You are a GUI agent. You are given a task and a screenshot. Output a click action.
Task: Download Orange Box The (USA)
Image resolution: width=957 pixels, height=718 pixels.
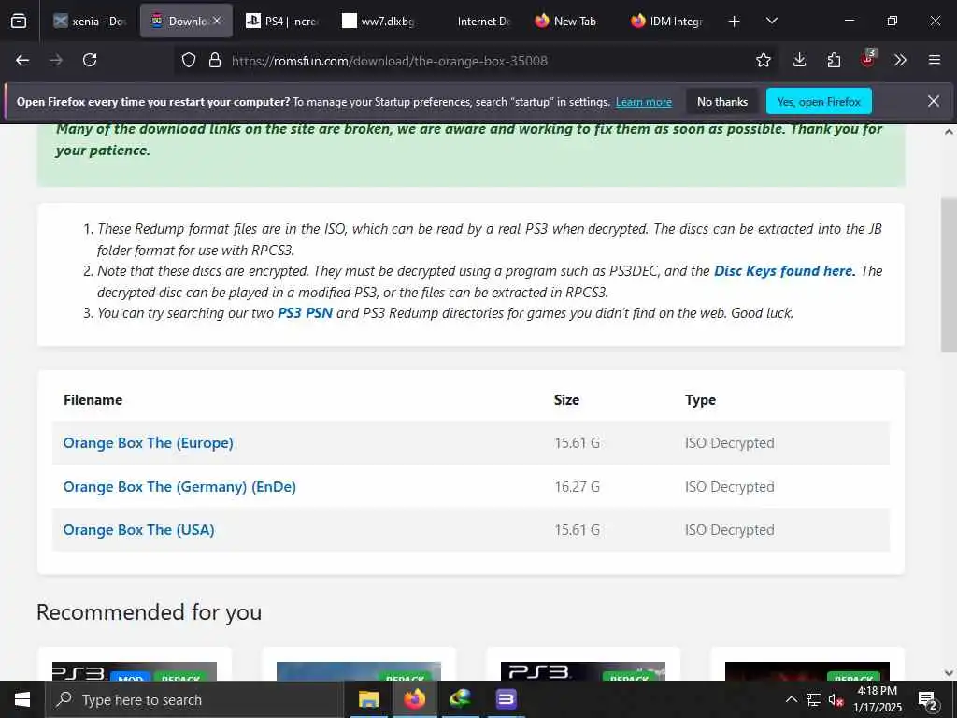click(138, 529)
